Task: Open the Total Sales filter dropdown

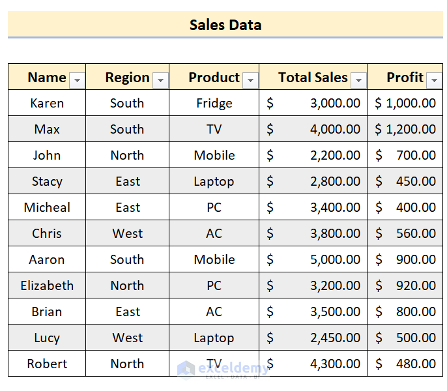Action: click(x=358, y=81)
